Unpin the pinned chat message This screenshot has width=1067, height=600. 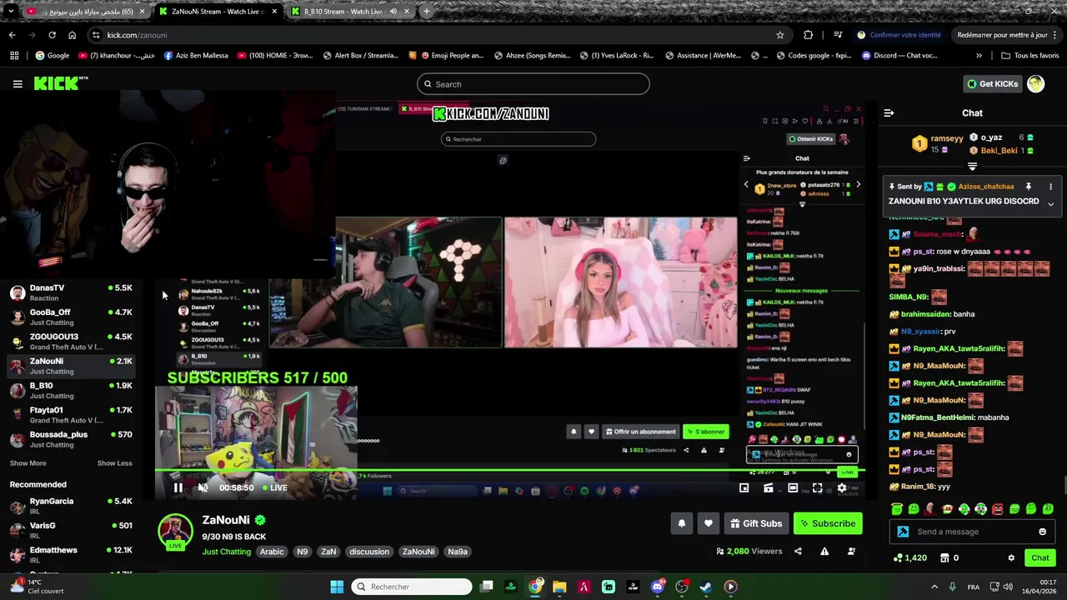click(x=1028, y=187)
